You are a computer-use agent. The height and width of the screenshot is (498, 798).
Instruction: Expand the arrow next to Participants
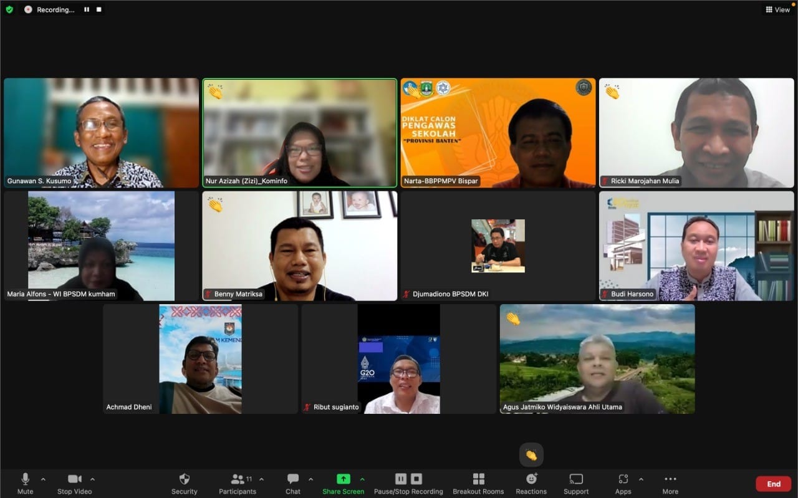click(261, 479)
